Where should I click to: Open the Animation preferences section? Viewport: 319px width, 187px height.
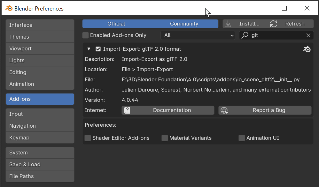click(40, 84)
